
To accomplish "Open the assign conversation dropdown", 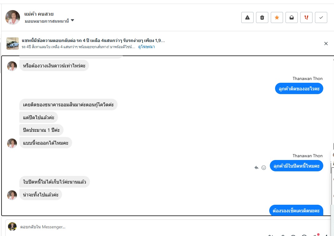I will [x=47, y=21].
